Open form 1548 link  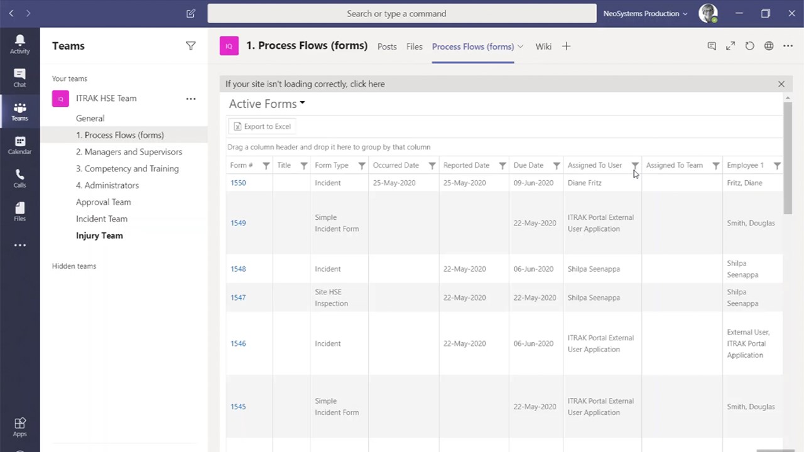point(238,269)
